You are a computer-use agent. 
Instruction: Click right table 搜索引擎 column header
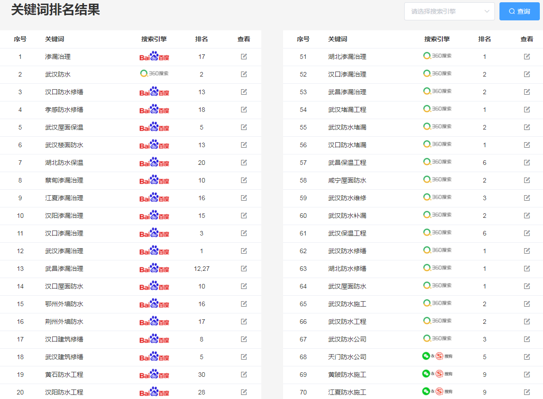(x=437, y=39)
